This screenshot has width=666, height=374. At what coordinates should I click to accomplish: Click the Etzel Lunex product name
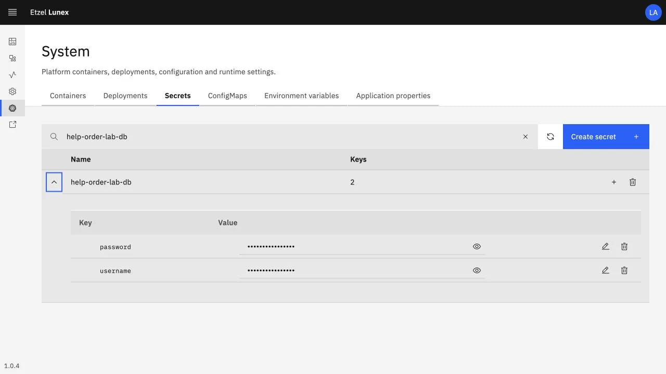point(49,12)
